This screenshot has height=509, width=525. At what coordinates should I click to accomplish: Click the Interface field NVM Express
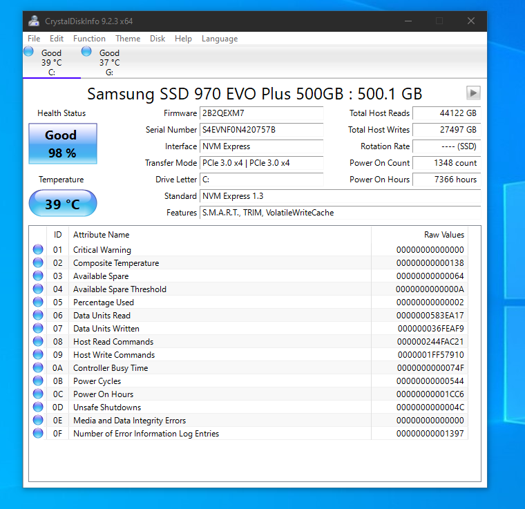click(262, 146)
